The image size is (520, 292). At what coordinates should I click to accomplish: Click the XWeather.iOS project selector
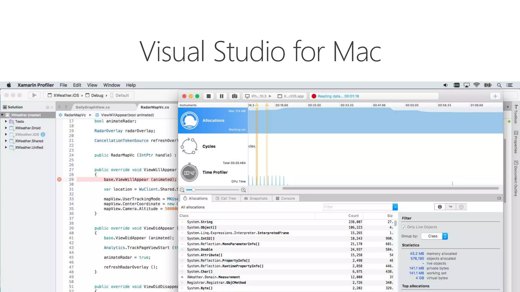(x=63, y=95)
